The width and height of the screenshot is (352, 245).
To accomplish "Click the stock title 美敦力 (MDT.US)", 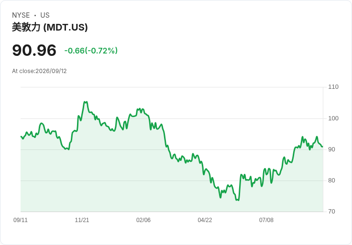I will (x=50, y=27).
